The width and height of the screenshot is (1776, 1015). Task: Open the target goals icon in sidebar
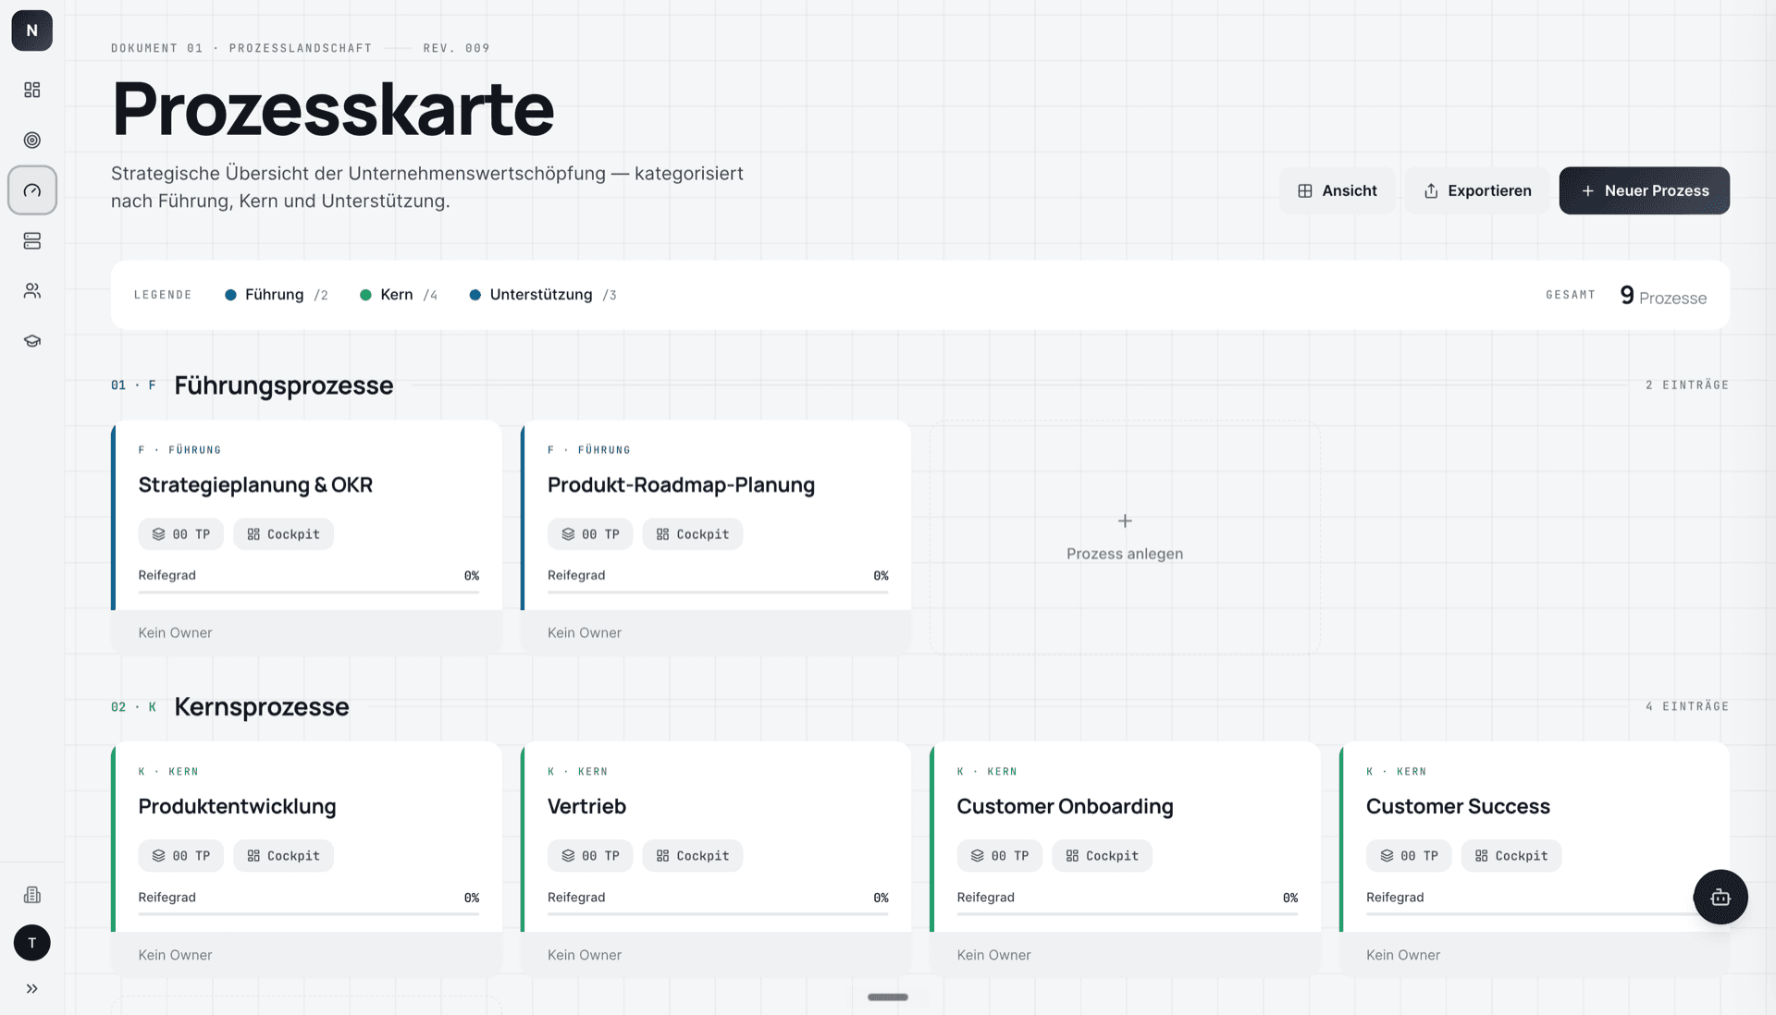(x=32, y=141)
